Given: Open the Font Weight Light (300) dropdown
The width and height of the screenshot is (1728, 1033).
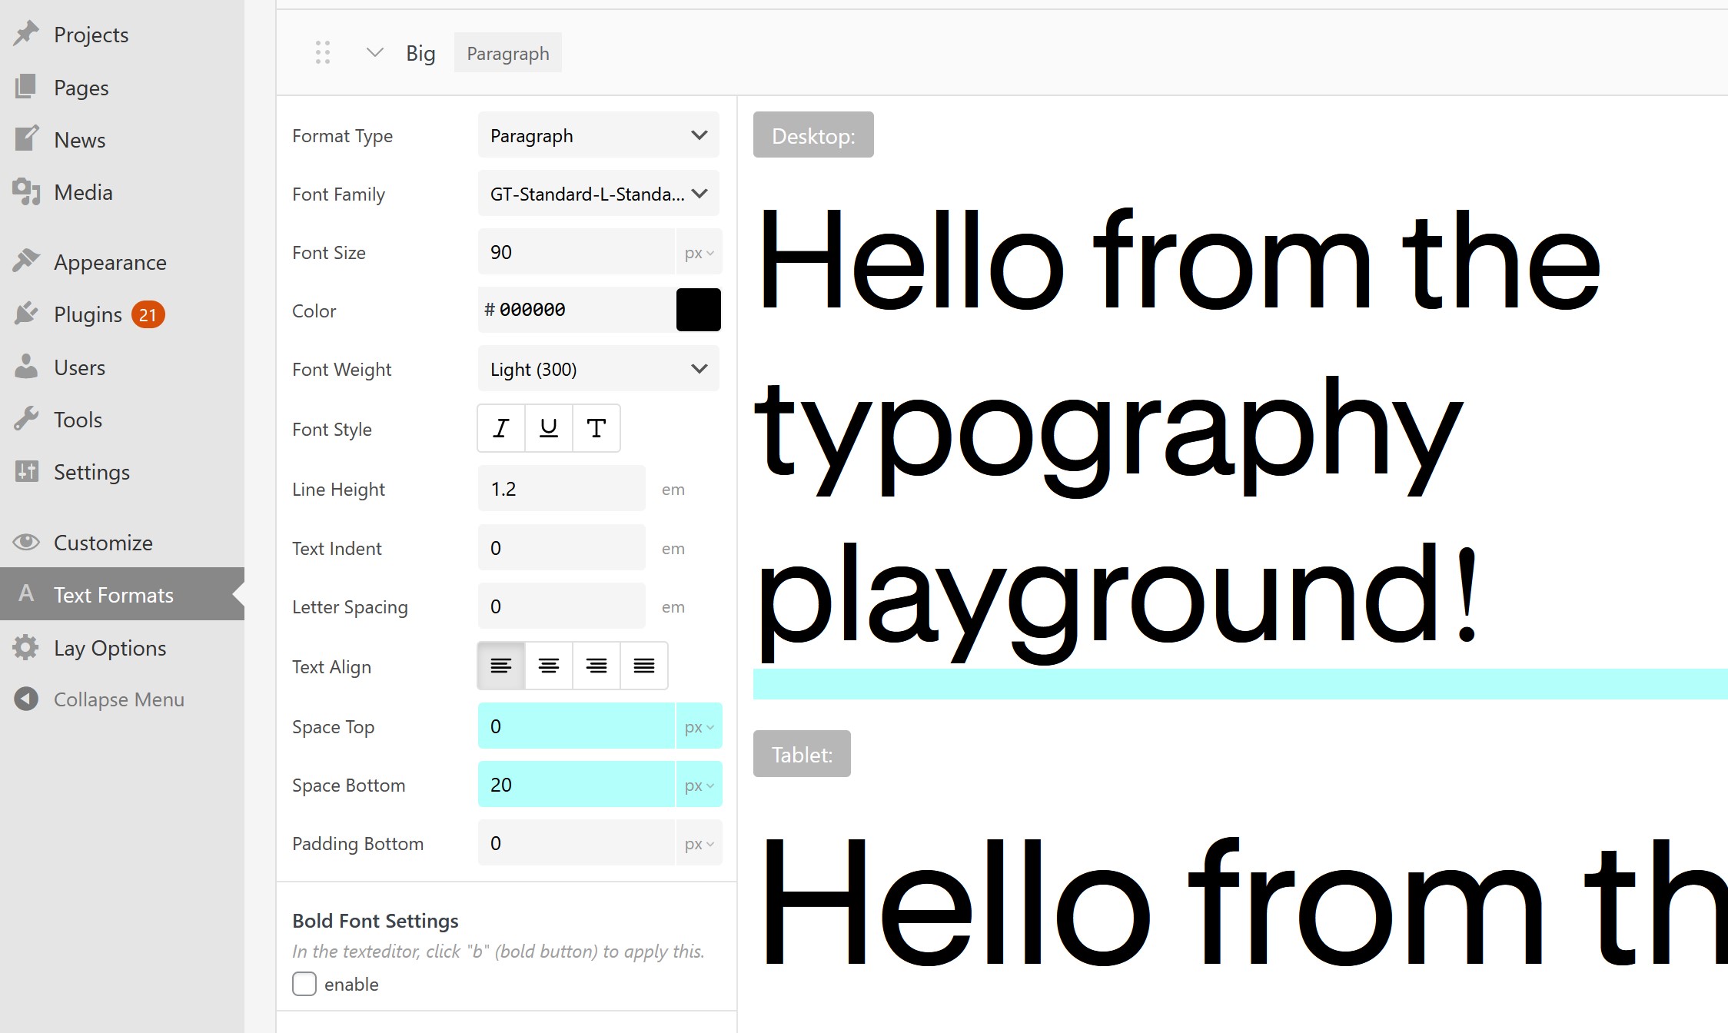Looking at the screenshot, I should click(598, 369).
